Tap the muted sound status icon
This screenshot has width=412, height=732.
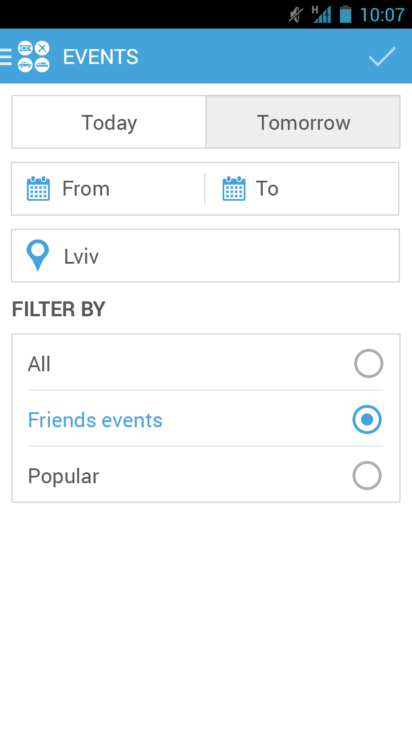(296, 14)
